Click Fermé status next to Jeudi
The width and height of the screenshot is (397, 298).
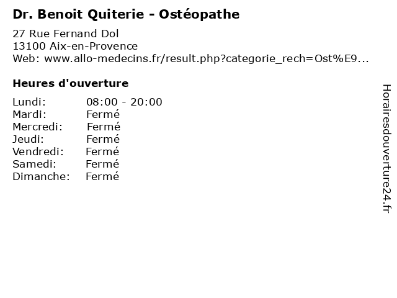103,139
